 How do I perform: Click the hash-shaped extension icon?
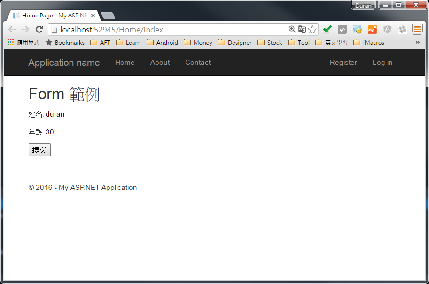pos(403,29)
